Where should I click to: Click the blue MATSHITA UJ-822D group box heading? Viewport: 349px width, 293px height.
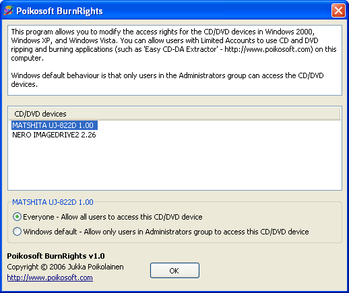53,202
